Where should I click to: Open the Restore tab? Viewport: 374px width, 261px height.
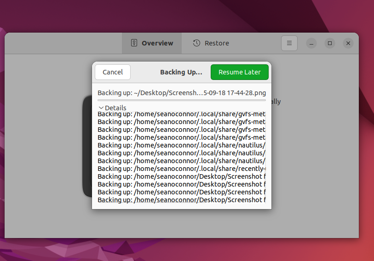click(x=211, y=43)
